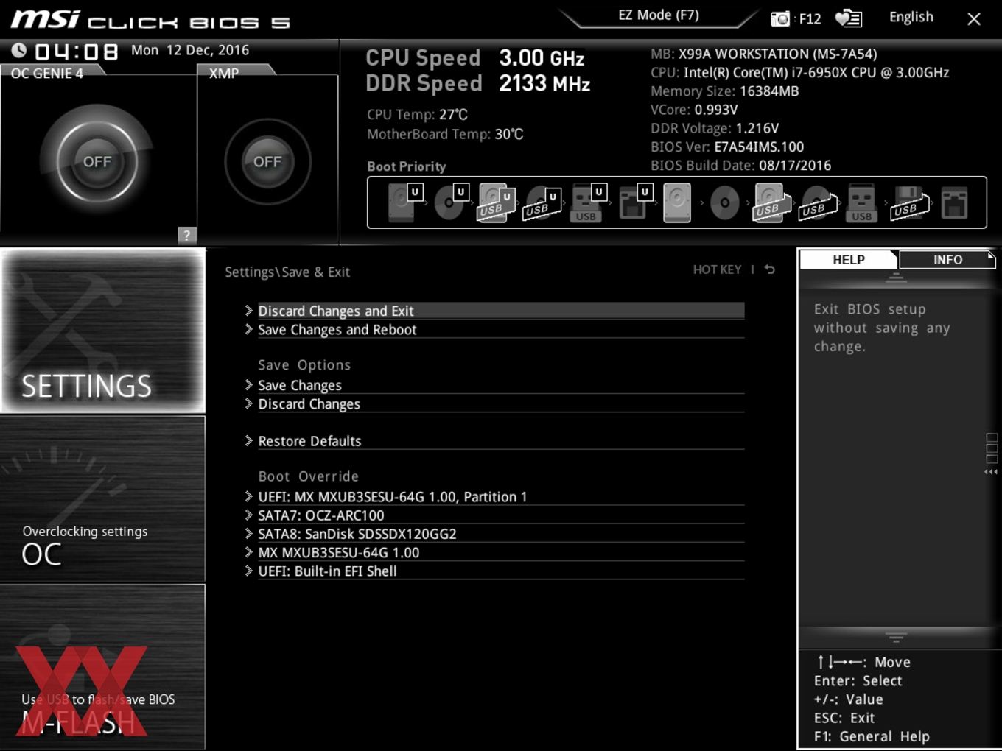
Task: Select the legacy network boot icon without U badge
Action: click(x=954, y=202)
